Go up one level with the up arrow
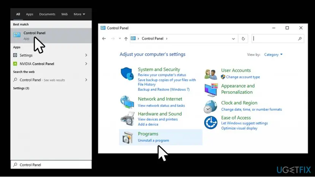Screen dimensions: 315x177 [x=126, y=39]
